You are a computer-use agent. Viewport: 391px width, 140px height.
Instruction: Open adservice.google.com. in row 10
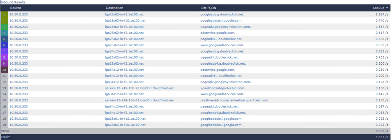[218, 70]
